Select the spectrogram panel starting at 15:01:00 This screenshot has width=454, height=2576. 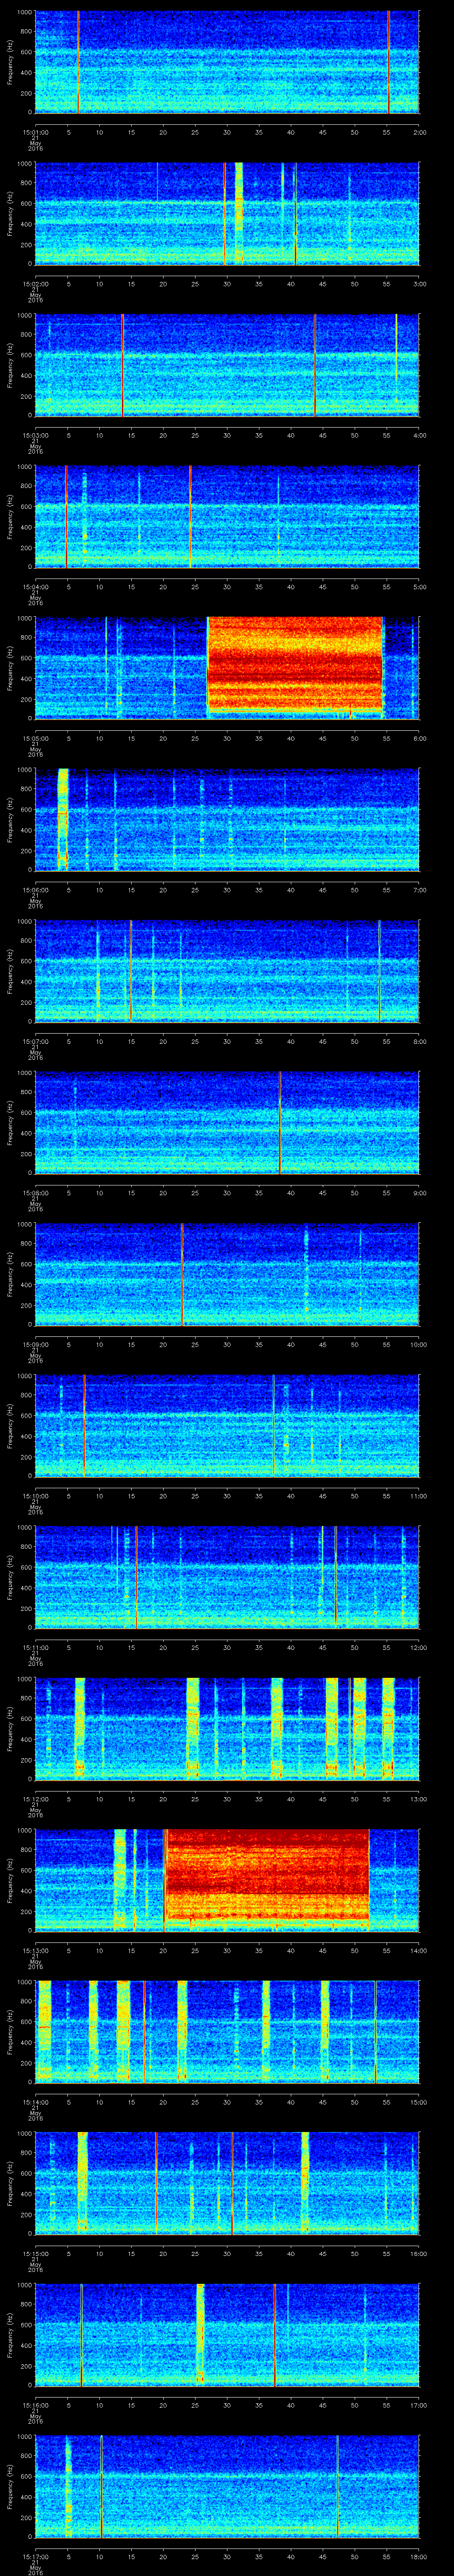point(227,62)
